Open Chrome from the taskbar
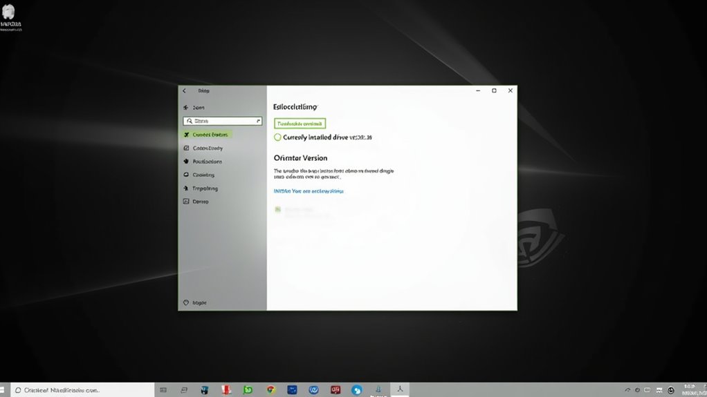 pyautogui.click(x=270, y=390)
